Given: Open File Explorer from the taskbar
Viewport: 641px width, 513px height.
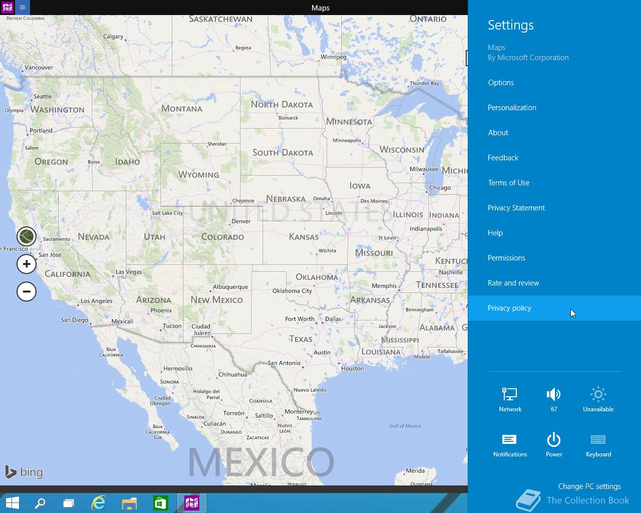Looking at the screenshot, I should [129, 503].
